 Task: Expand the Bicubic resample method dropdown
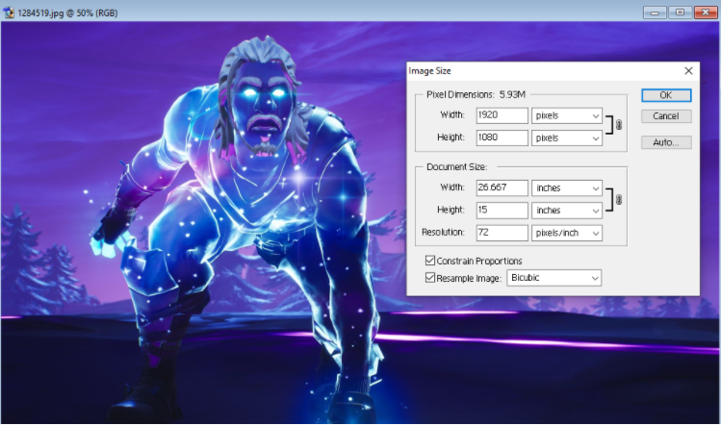click(554, 278)
